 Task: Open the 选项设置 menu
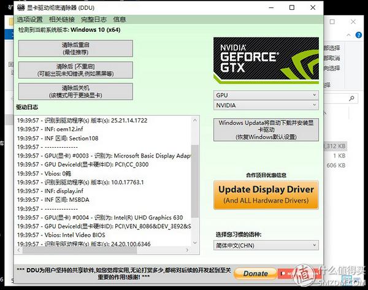(x=29, y=20)
